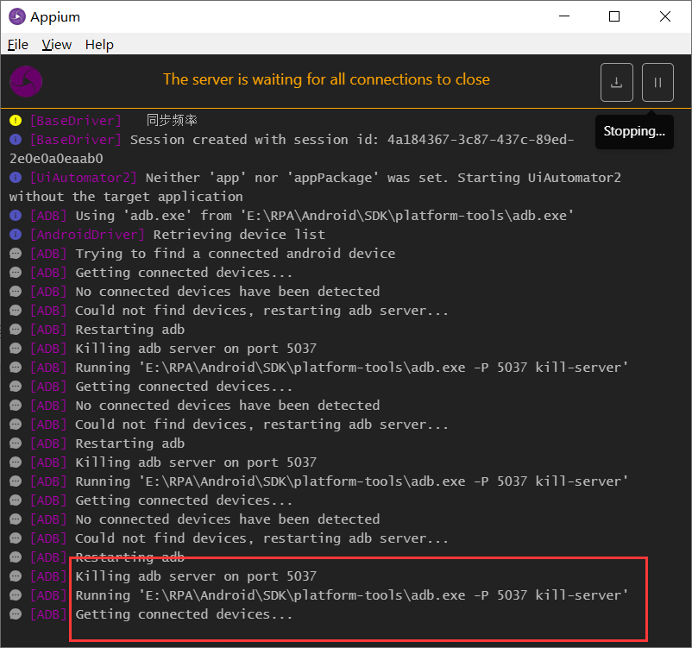Click the 'Stopping...' tooltip
This screenshot has height=648, width=692.
point(634,131)
